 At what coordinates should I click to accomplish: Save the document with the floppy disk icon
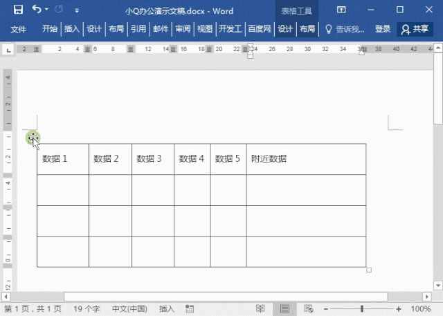tap(18, 10)
